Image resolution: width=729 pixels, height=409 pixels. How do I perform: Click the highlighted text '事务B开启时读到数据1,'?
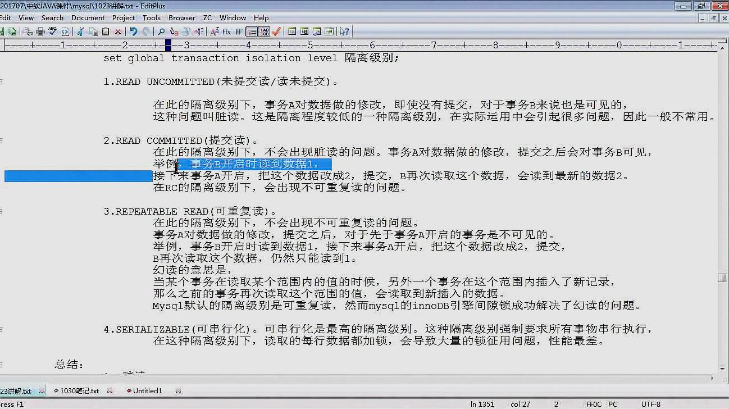(x=254, y=164)
